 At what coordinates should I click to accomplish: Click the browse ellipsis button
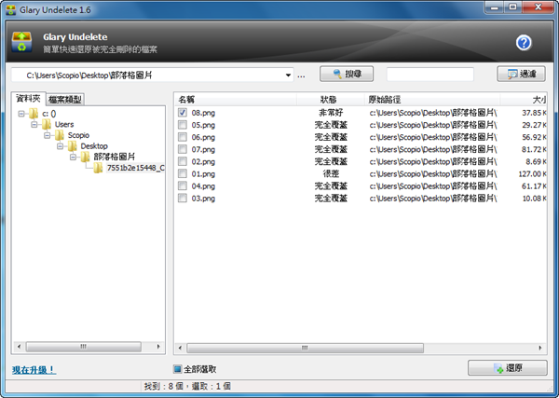coord(301,75)
